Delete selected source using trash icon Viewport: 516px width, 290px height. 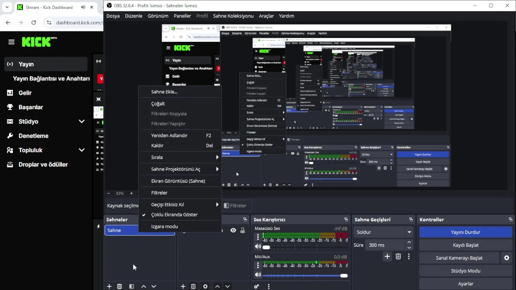coord(193,286)
